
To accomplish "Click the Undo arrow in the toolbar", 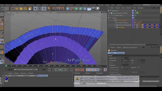I will tap(3, 9).
